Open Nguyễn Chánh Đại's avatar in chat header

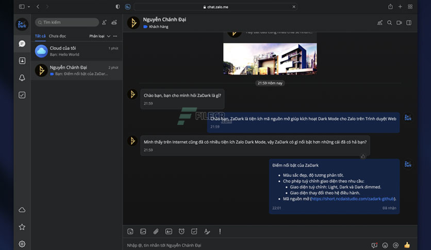point(134,23)
